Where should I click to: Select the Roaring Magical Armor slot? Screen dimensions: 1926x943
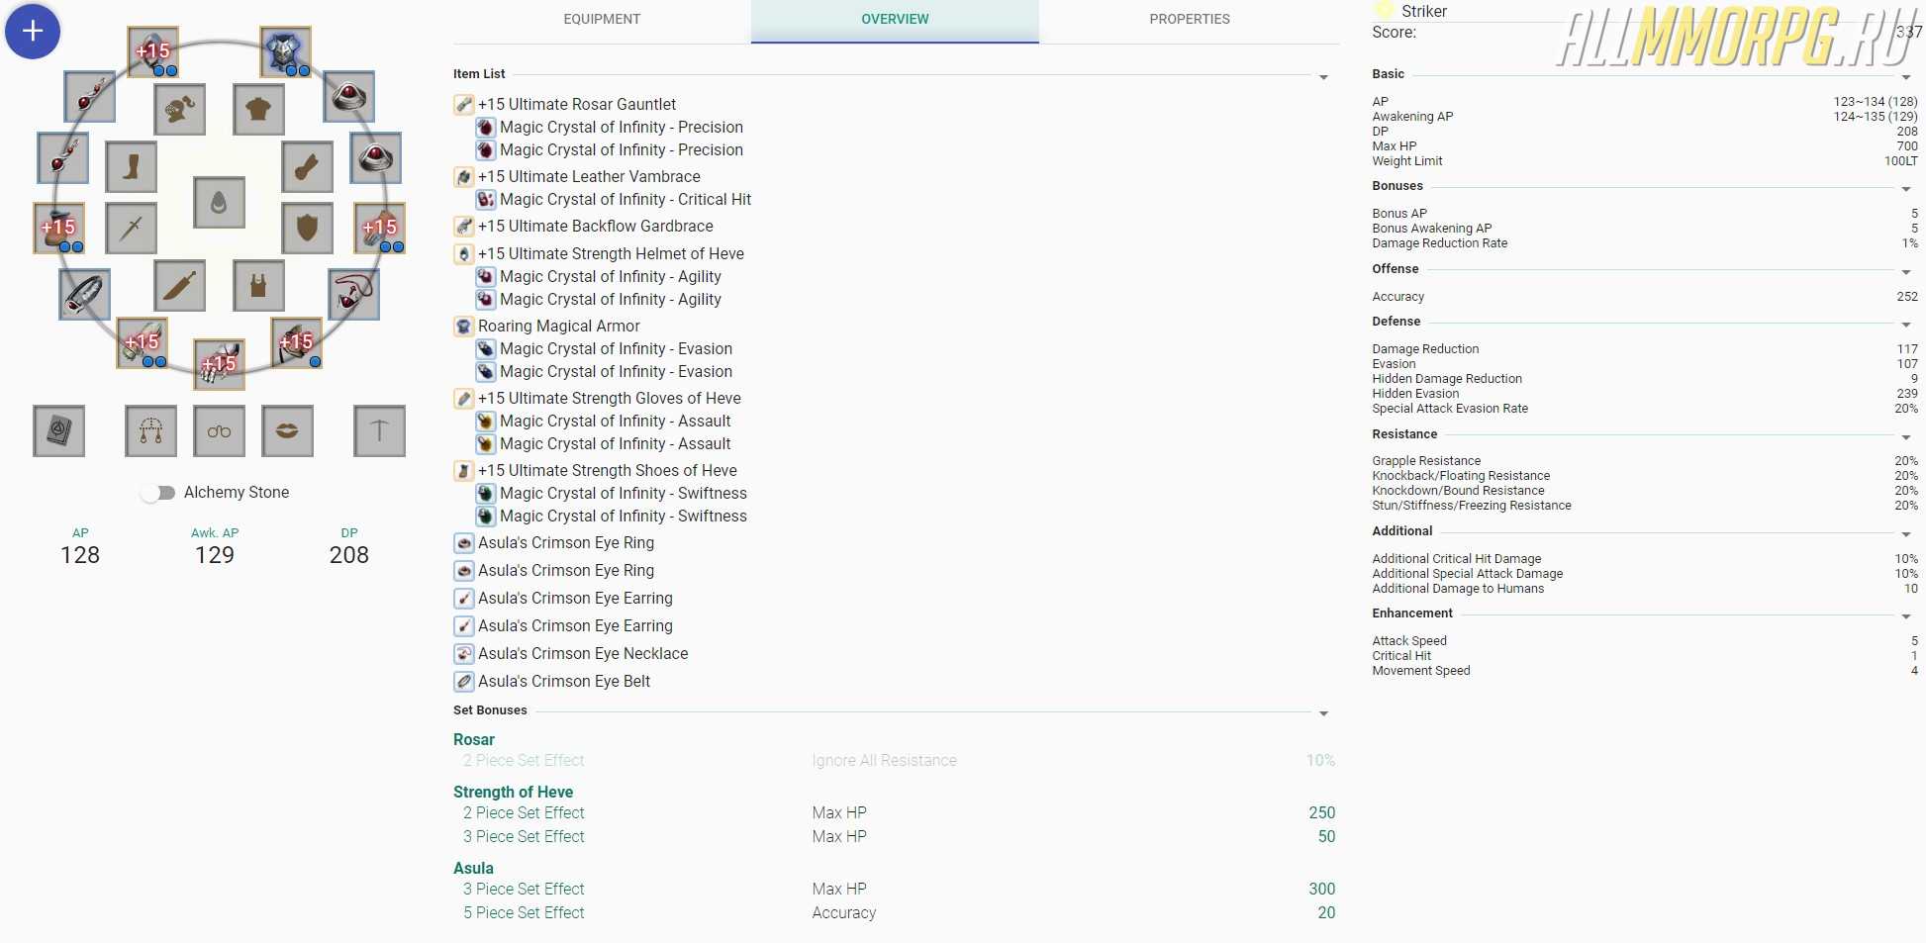point(285,51)
